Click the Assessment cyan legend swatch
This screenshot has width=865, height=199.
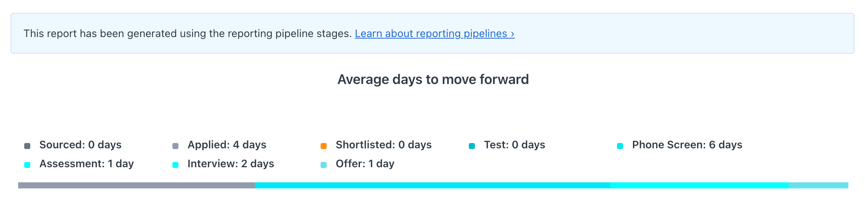click(x=27, y=165)
